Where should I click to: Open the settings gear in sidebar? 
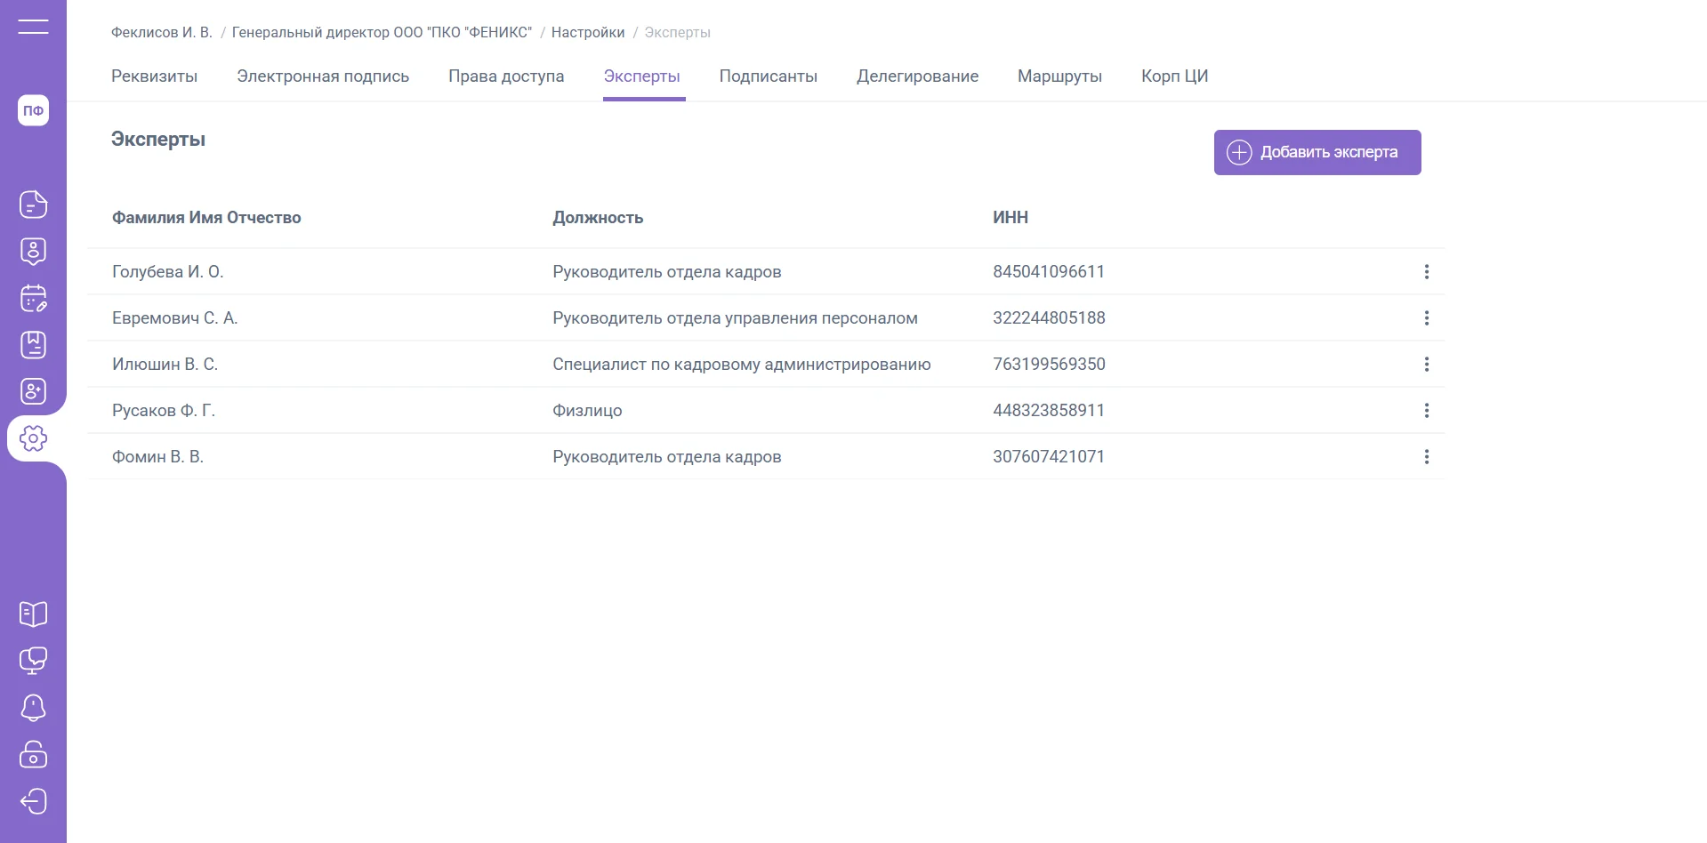(x=33, y=438)
